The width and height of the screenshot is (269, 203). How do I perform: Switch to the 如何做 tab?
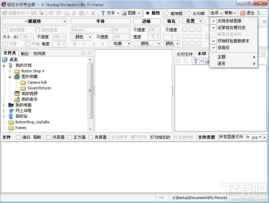pos(39,54)
